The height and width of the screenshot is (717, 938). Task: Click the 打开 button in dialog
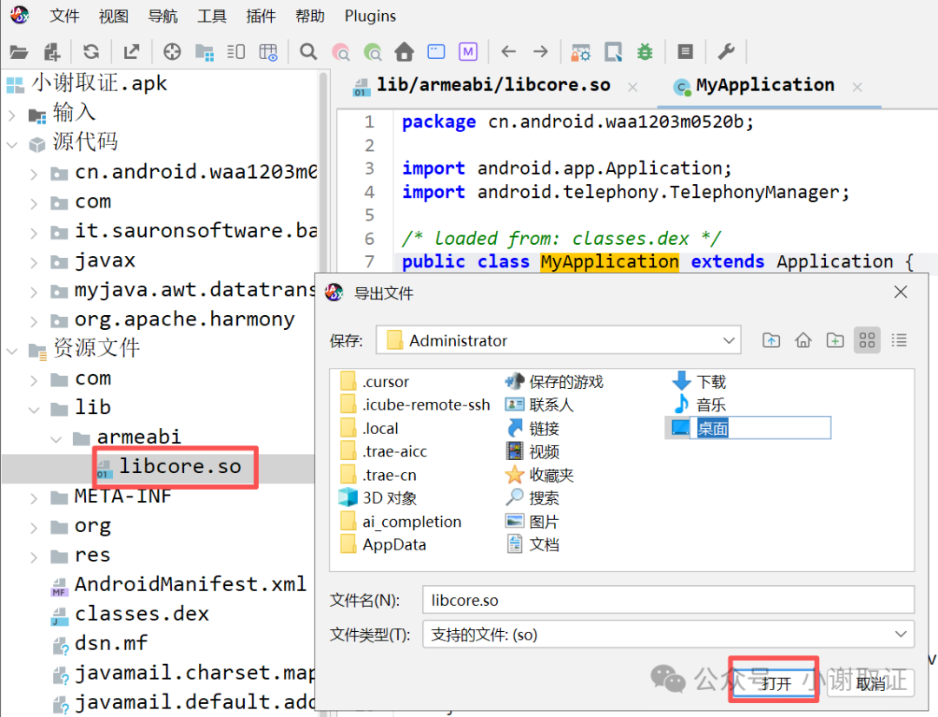(x=776, y=682)
